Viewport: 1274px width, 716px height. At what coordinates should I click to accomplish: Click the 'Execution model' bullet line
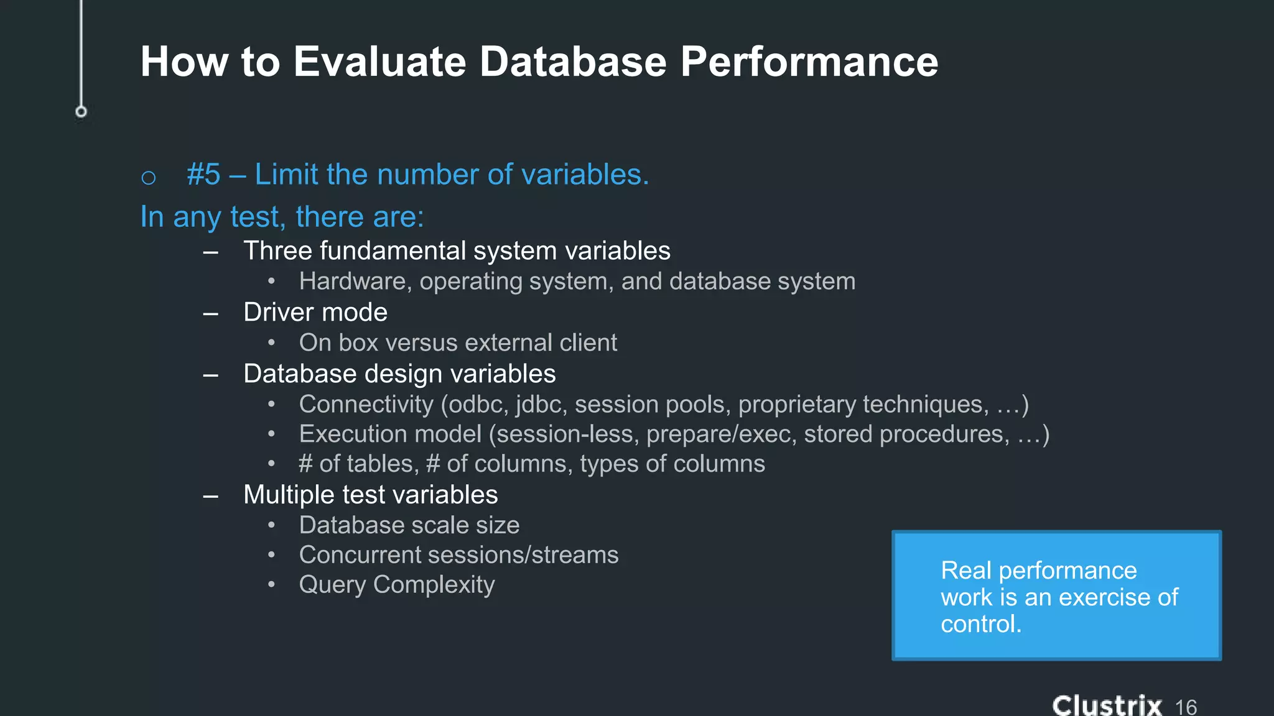coord(674,434)
